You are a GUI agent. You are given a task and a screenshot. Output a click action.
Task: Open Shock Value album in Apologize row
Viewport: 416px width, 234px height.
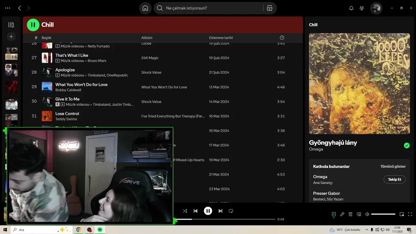[151, 72]
